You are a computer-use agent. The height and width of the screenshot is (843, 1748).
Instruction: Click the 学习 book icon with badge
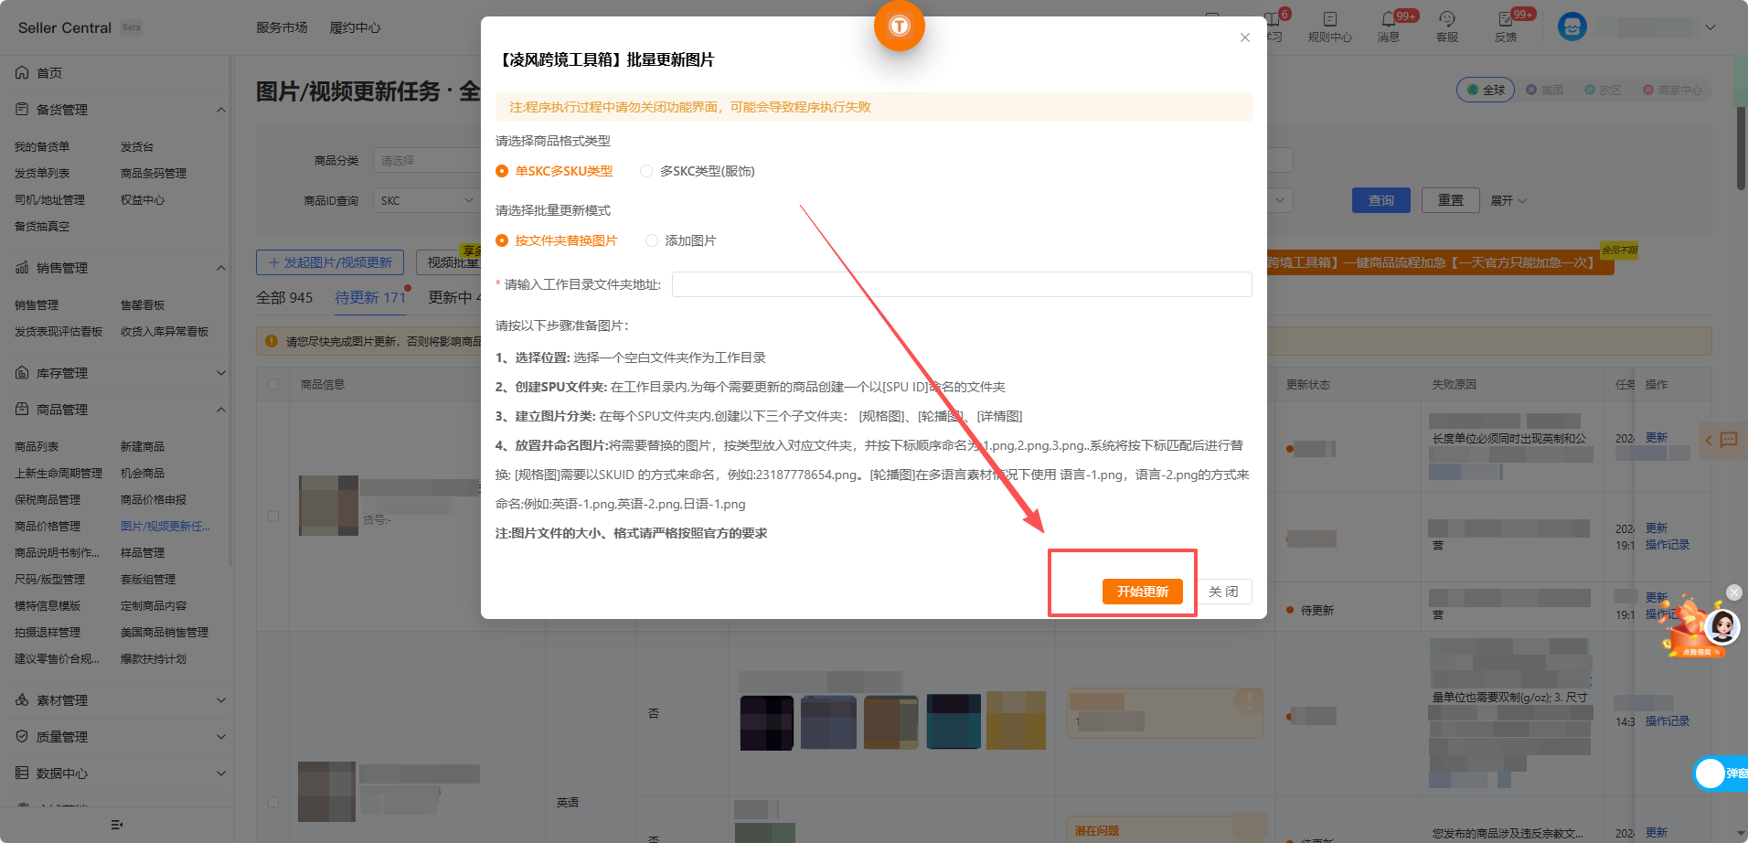click(x=1273, y=19)
